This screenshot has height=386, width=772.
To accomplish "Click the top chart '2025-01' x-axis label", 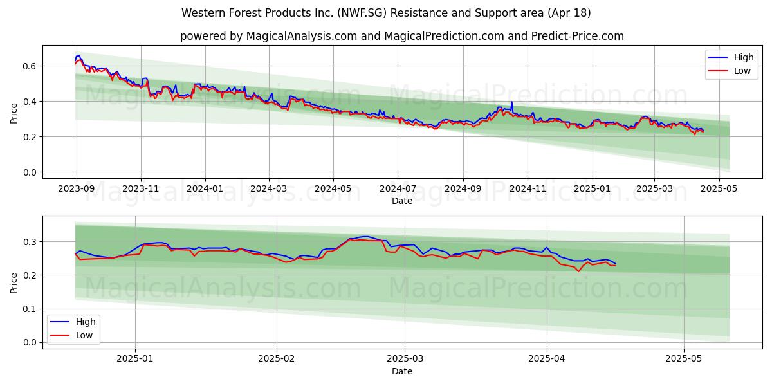I will pyautogui.click(x=591, y=189).
